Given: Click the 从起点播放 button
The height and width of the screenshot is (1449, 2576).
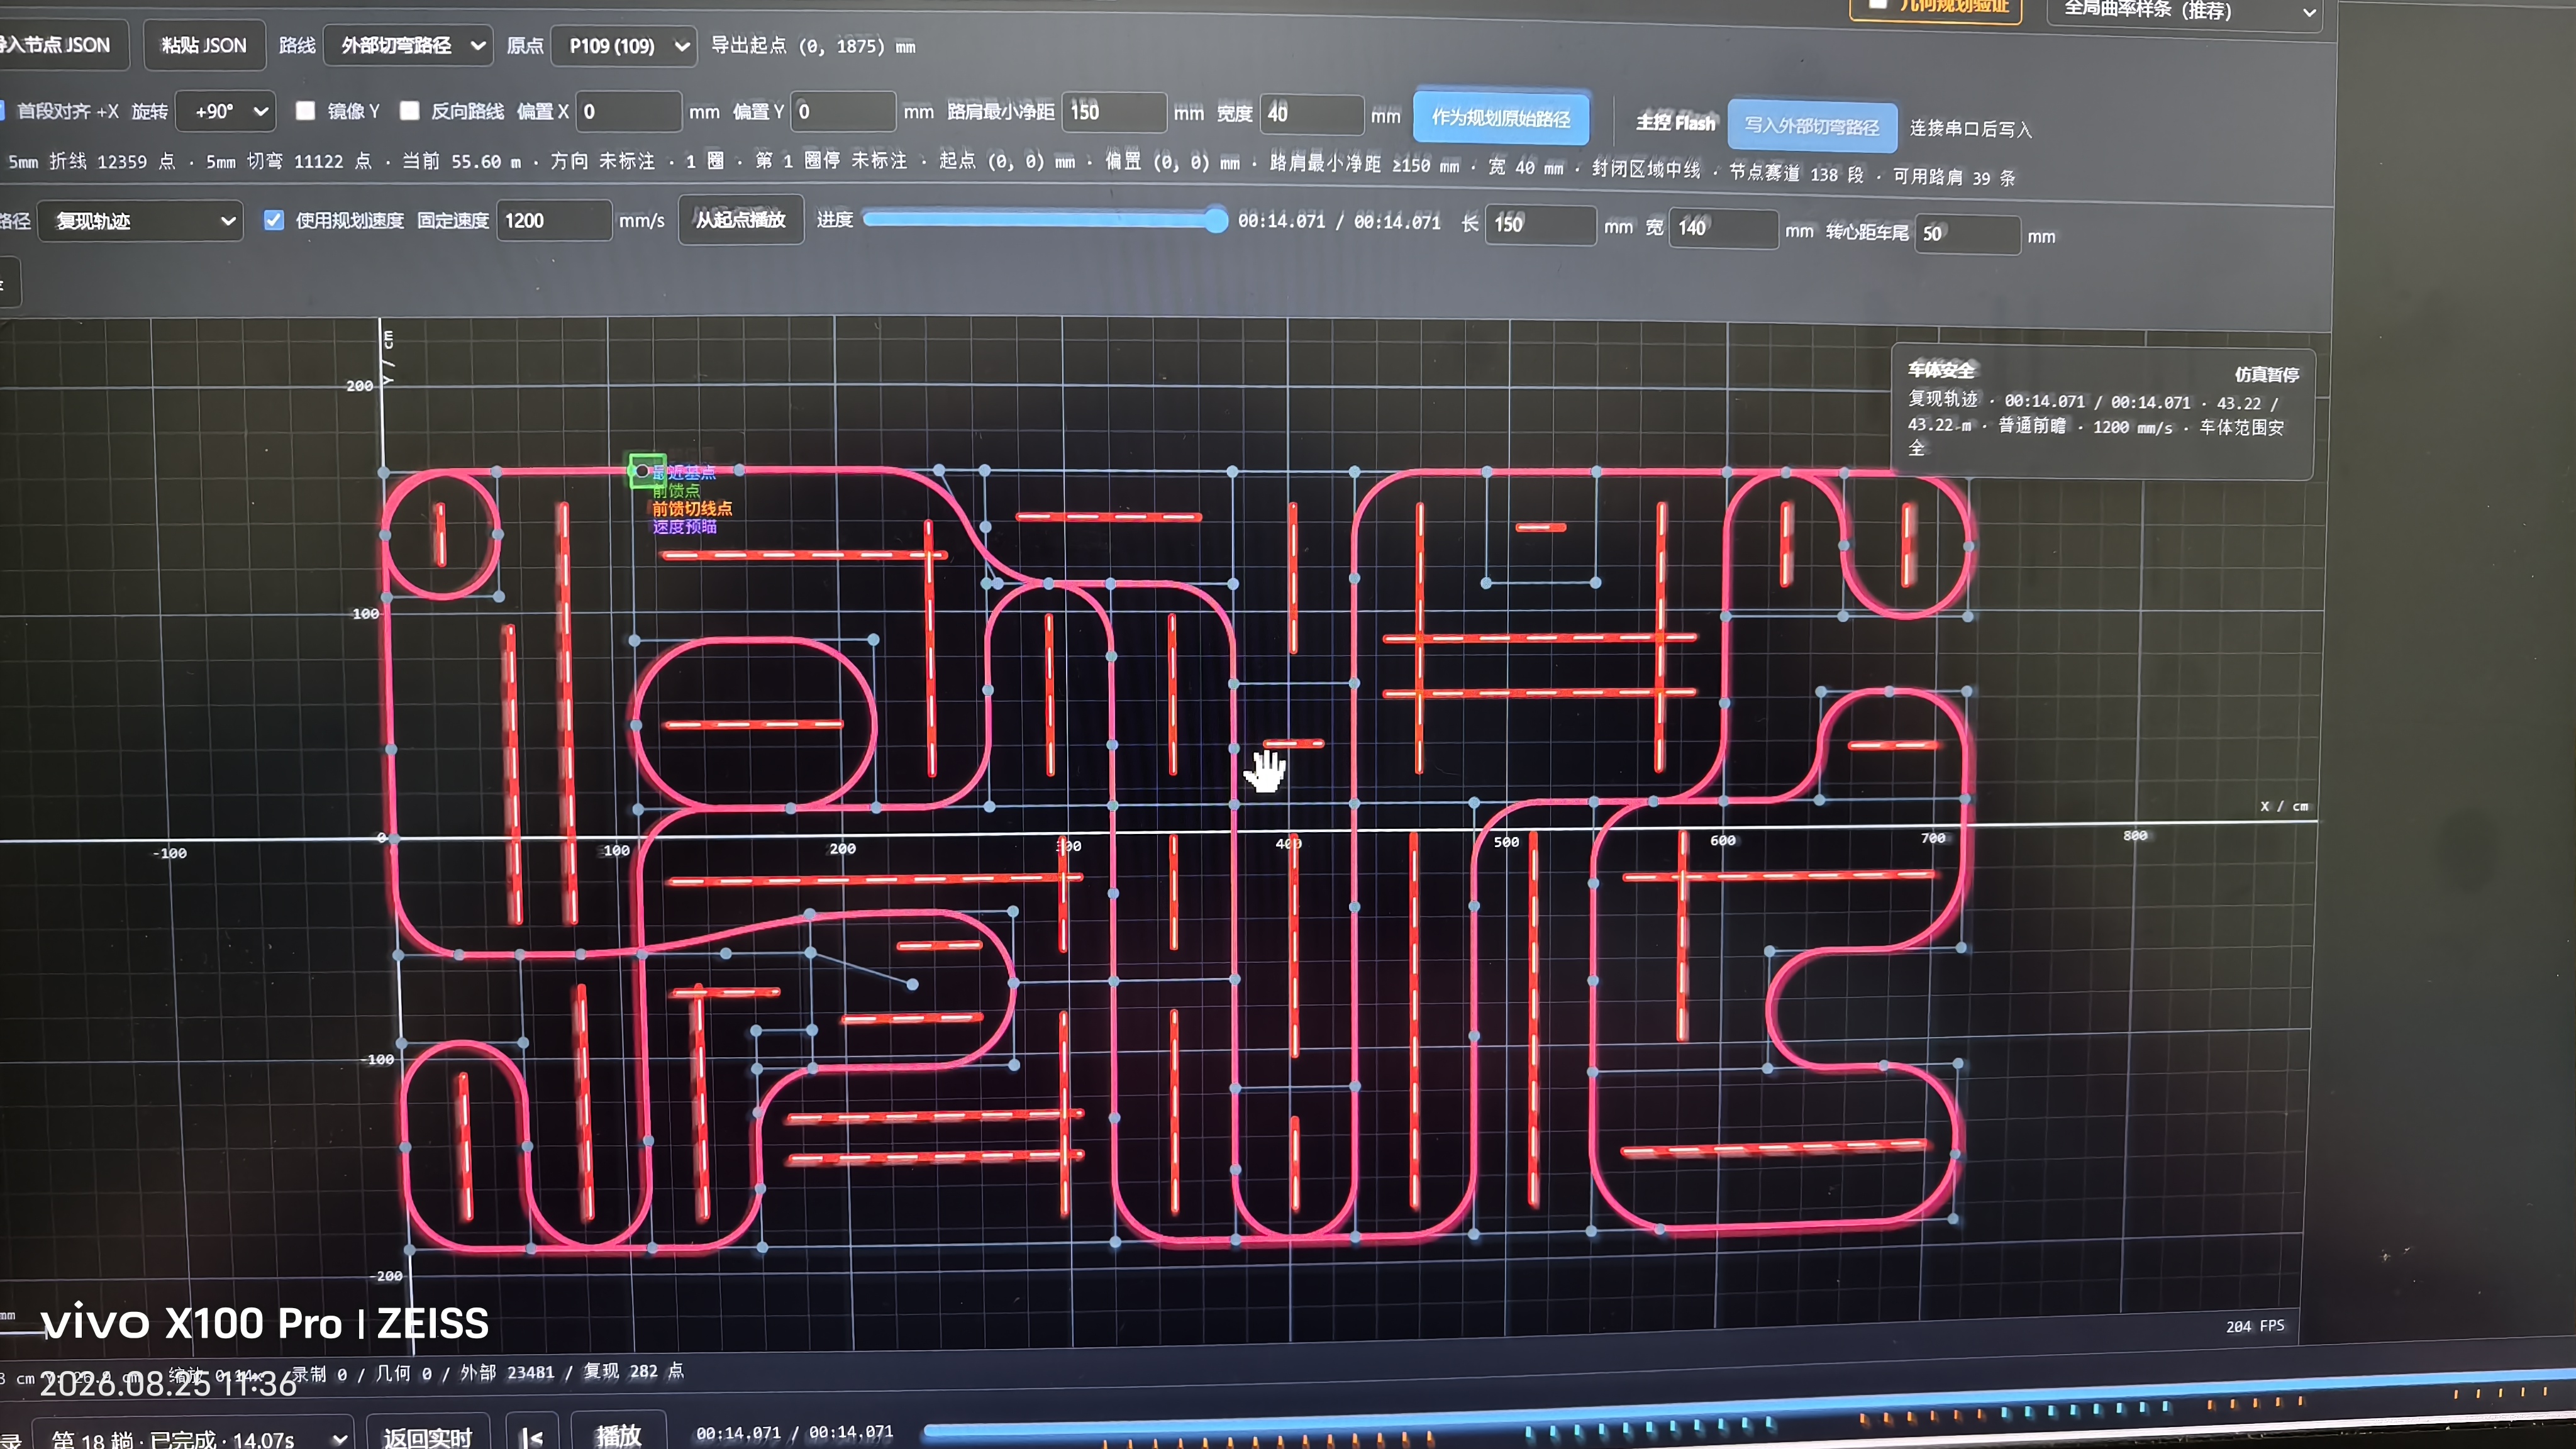Looking at the screenshot, I should [x=741, y=220].
